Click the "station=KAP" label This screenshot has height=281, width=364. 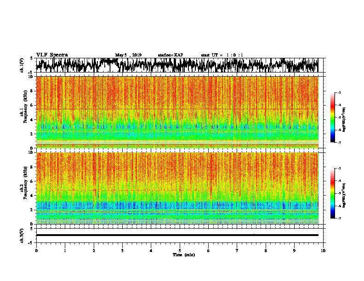click(x=171, y=55)
